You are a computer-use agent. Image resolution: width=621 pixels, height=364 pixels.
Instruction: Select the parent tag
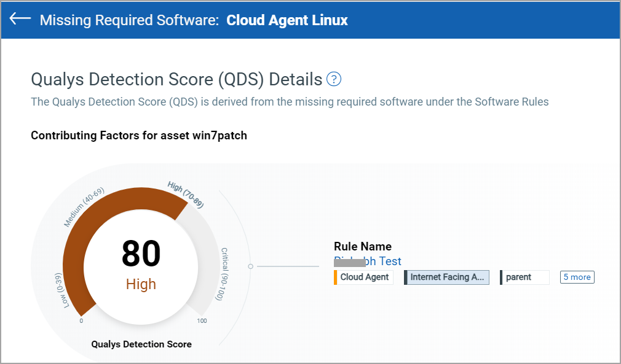click(524, 277)
